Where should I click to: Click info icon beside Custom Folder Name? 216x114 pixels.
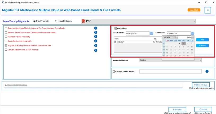[x=207, y=71]
